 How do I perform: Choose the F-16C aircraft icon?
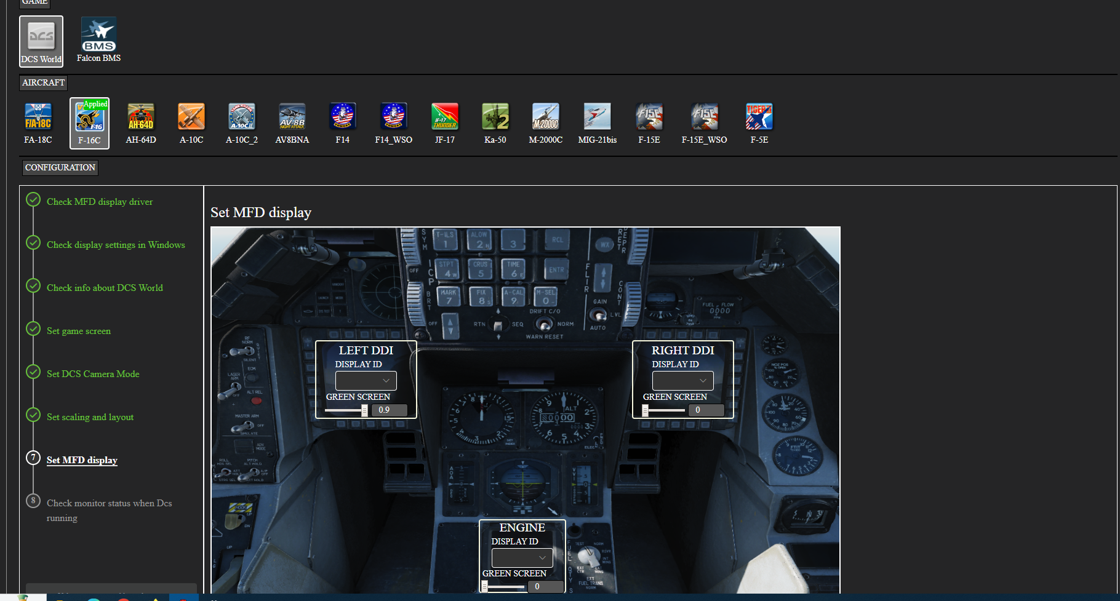tap(89, 123)
